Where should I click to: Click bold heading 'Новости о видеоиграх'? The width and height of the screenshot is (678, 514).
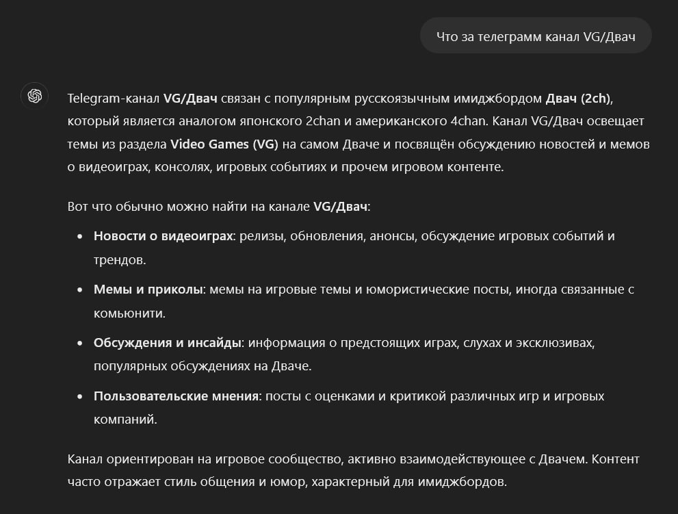click(x=163, y=236)
